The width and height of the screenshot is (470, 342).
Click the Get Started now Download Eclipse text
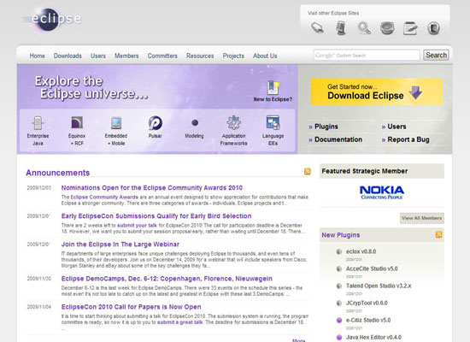point(366,91)
